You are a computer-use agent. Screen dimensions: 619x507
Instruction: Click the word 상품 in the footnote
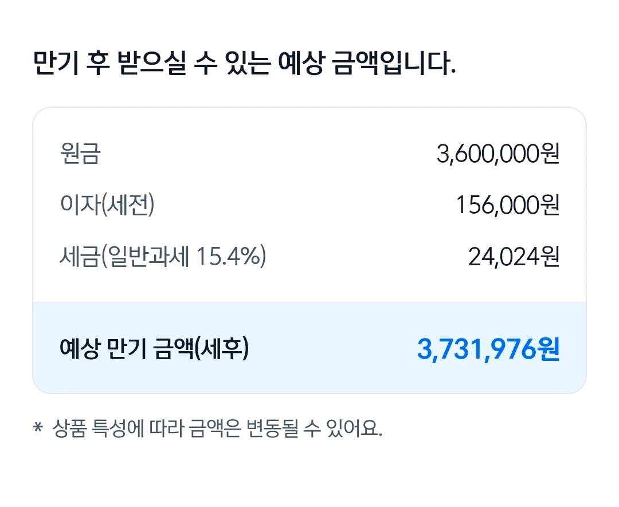click(69, 428)
